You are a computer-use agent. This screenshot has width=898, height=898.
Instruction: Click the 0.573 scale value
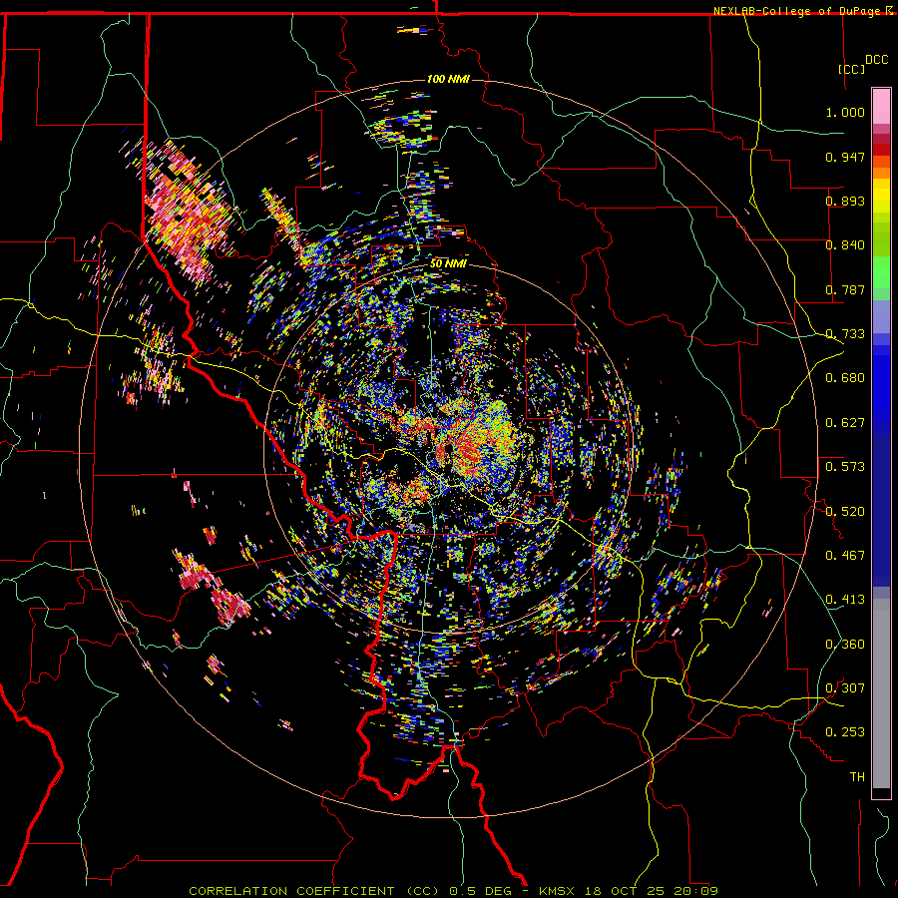click(x=845, y=467)
